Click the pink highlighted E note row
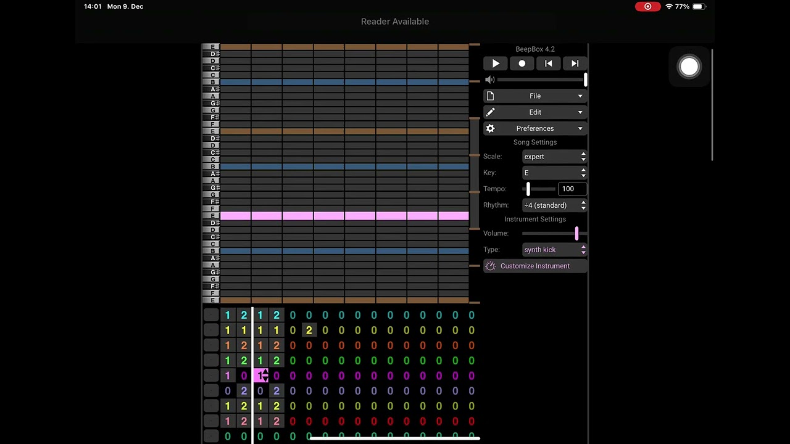 click(x=344, y=216)
